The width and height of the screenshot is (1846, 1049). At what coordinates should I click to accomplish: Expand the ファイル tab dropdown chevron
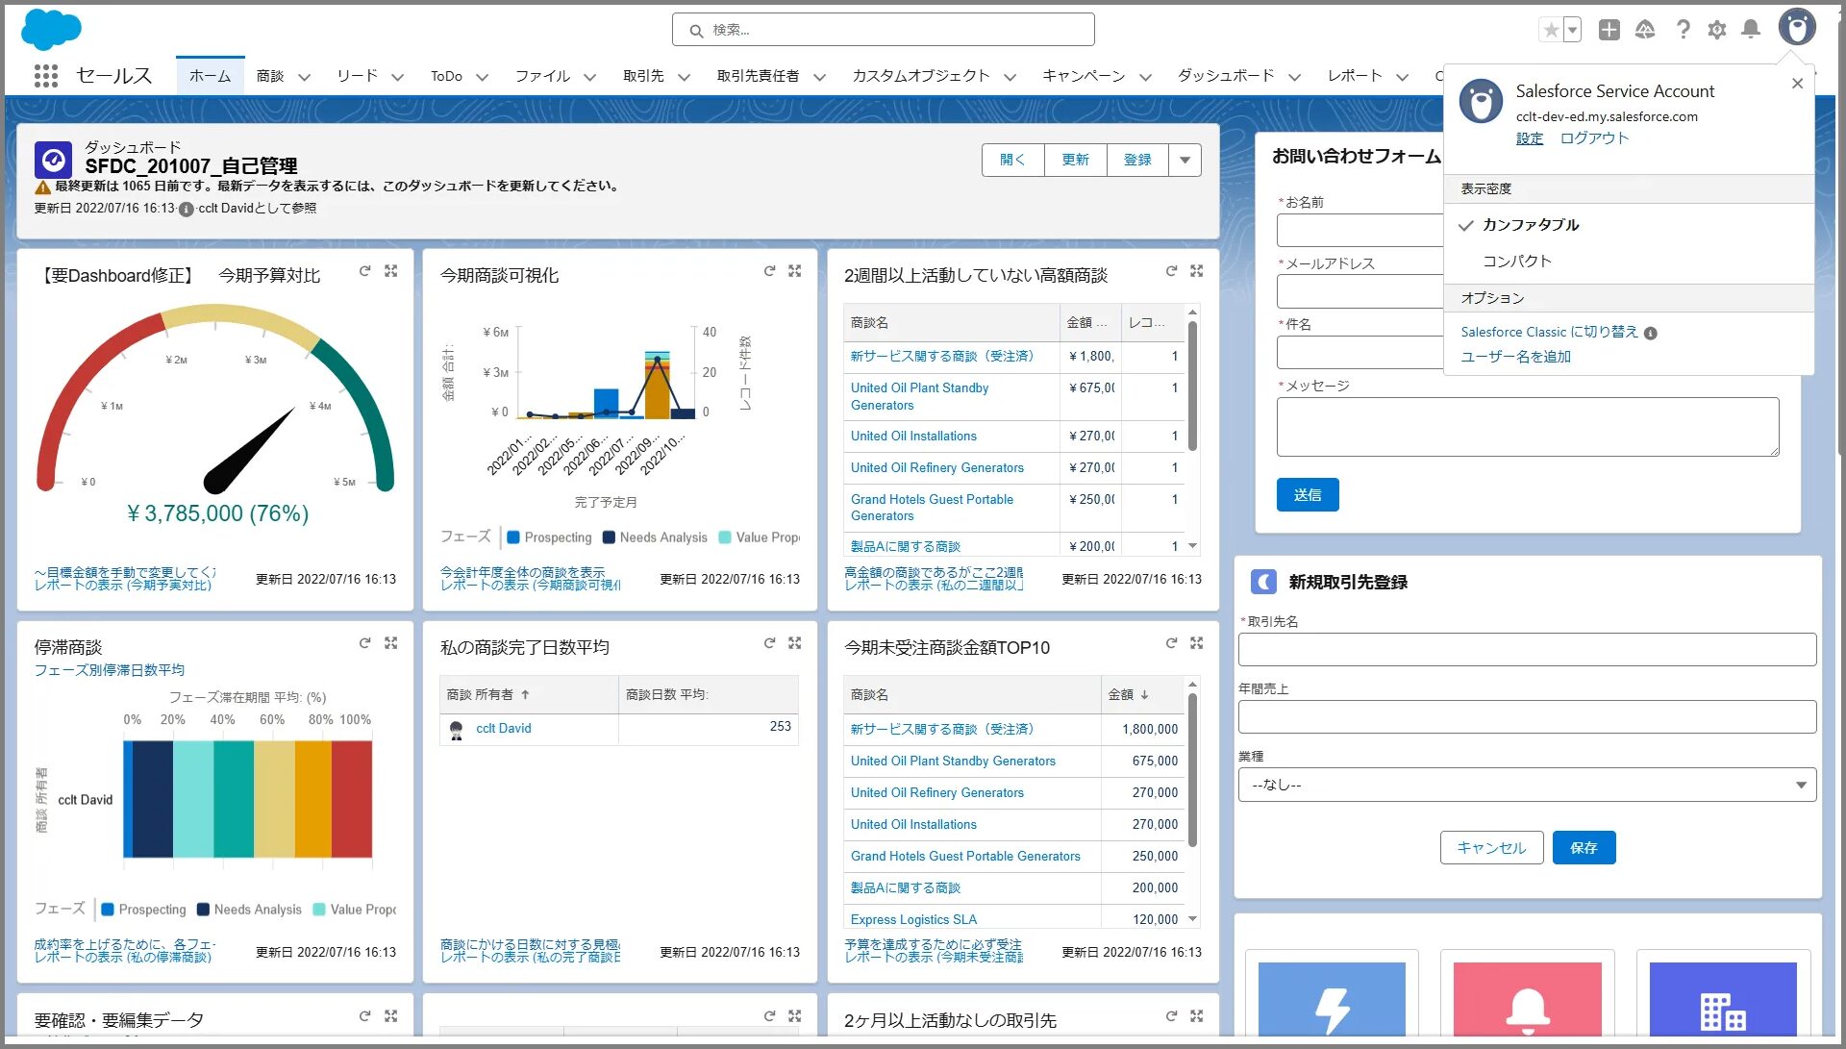click(x=589, y=77)
